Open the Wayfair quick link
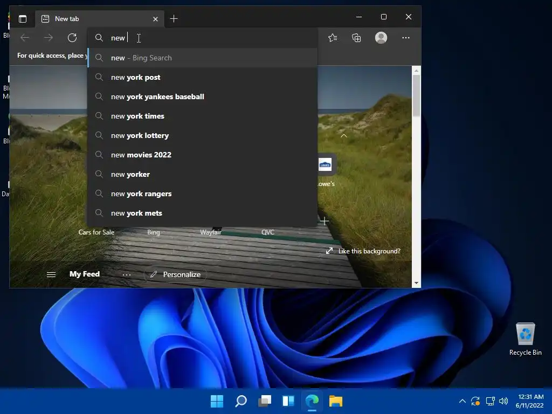 211,232
